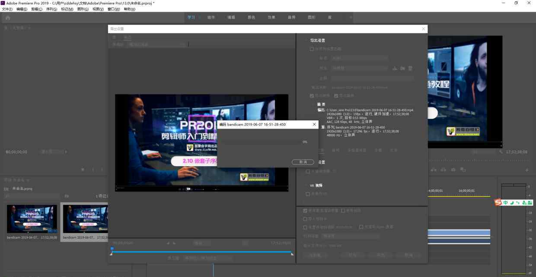Viewport: 536px width, 277px height.
Task: Open the 预设 preset dropdown
Action: click(359, 68)
